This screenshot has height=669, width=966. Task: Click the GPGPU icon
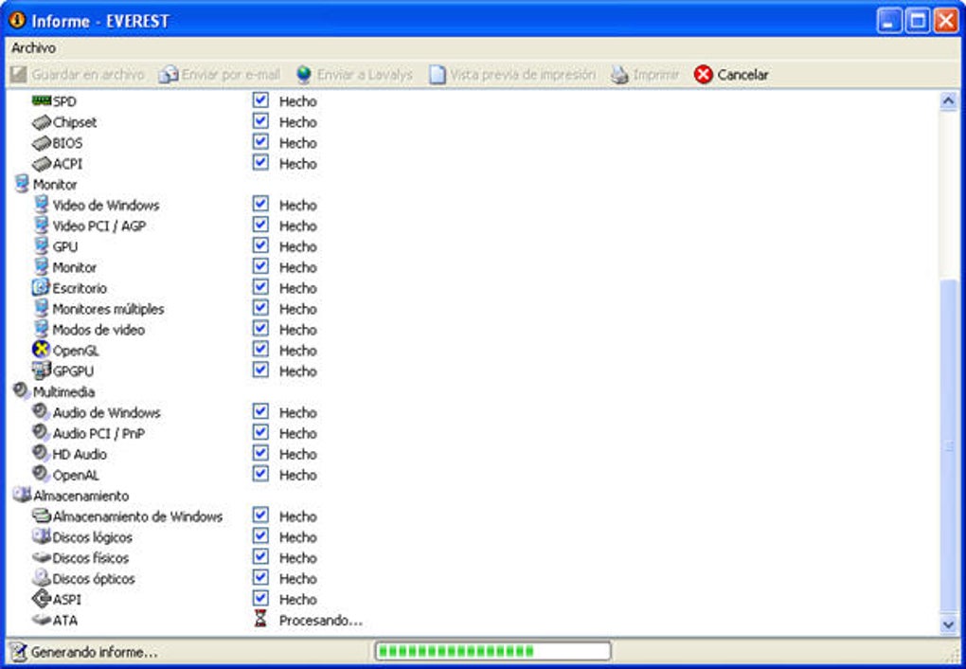tap(42, 371)
